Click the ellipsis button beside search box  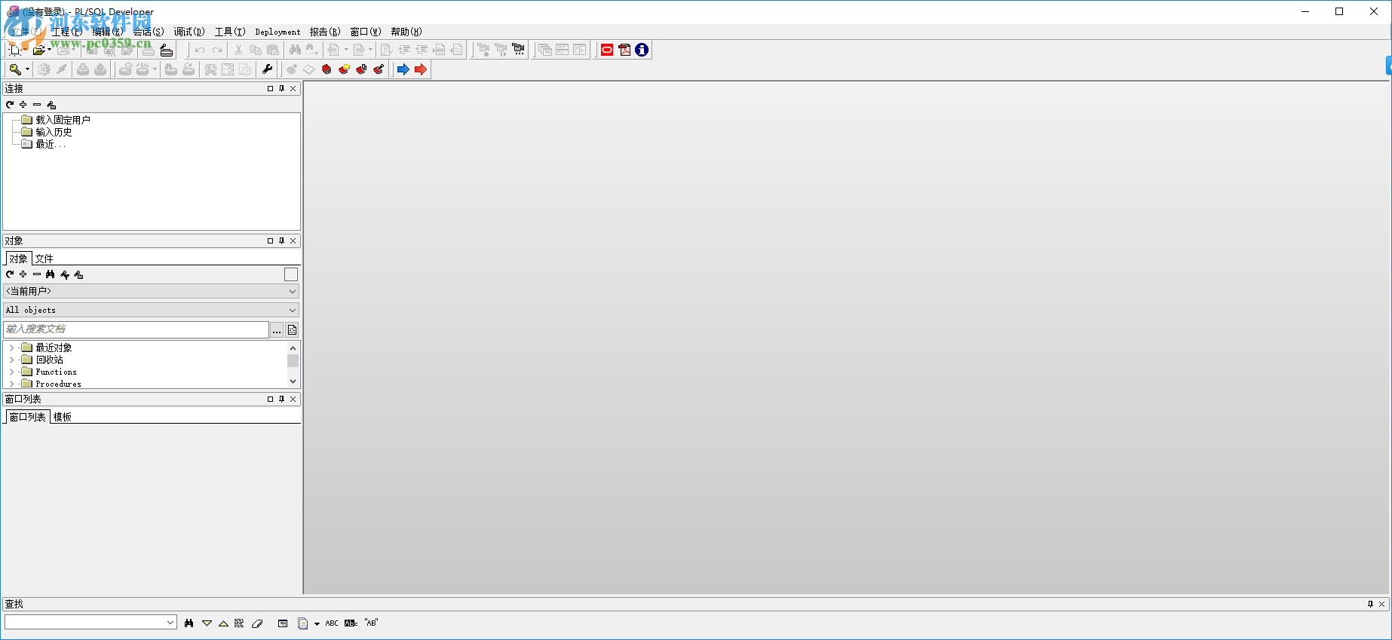click(277, 330)
